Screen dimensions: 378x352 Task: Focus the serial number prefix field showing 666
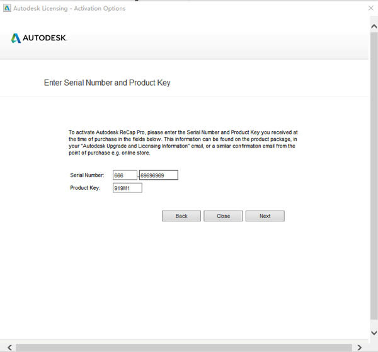[x=125, y=175]
